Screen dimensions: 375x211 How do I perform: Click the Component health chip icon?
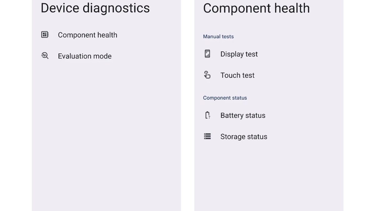[x=45, y=35]
